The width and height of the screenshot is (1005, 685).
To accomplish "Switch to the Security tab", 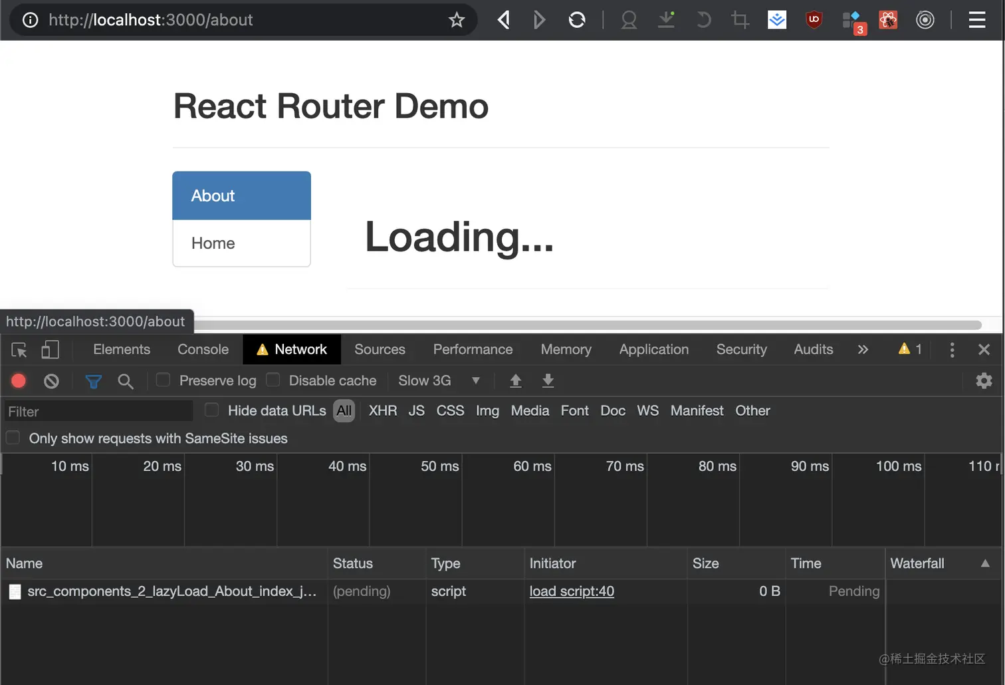I will click(x=741, y=349).
